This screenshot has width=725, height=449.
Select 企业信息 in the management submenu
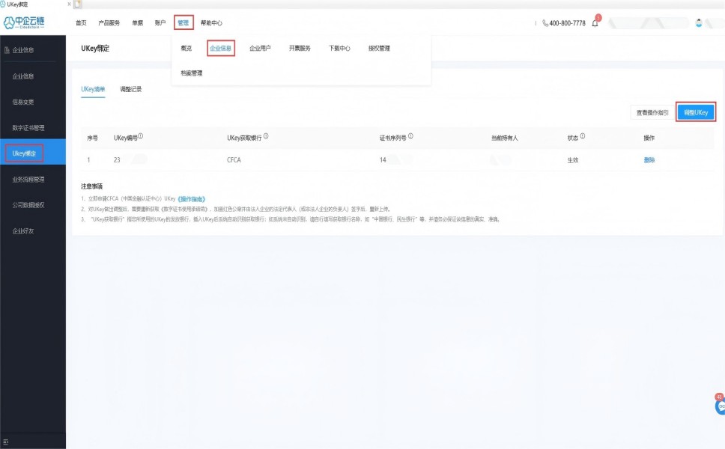point(221,49)
